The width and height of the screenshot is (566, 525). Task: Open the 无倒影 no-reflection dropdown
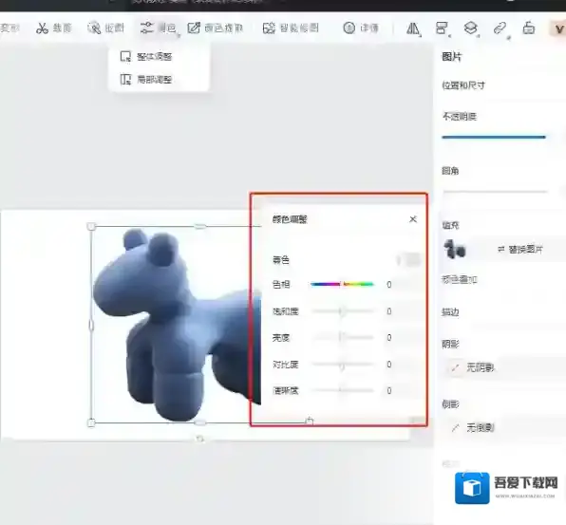tap(504, 428)
